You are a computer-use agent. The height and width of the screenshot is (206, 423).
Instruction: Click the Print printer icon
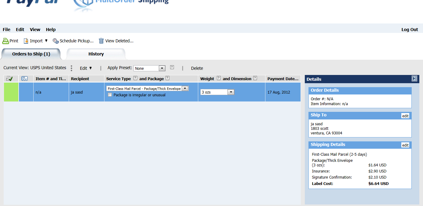tap(6, 41)
